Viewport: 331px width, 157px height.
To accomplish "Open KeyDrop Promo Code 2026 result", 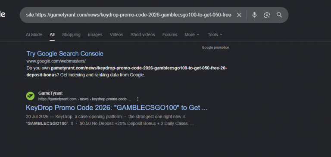I will coord(116,108).
